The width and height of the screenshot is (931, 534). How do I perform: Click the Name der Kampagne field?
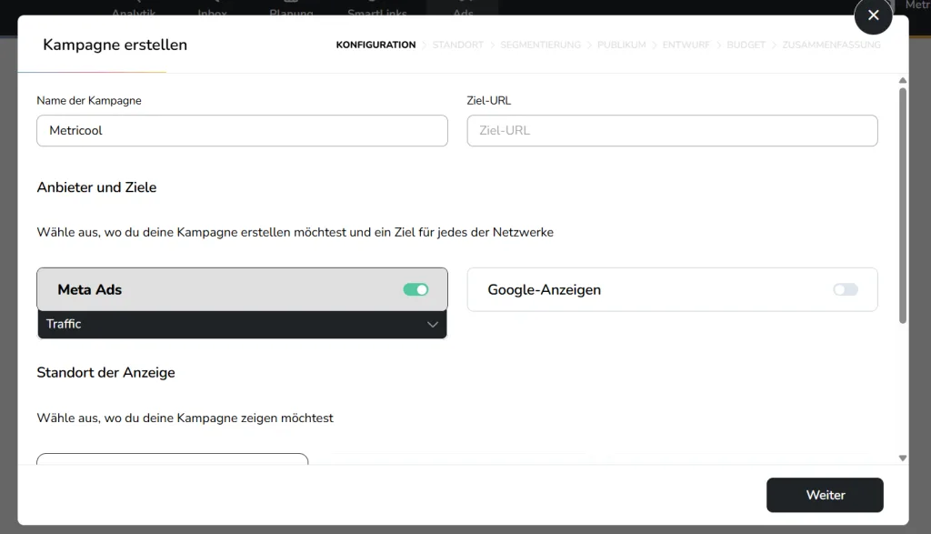click(242, 131)
